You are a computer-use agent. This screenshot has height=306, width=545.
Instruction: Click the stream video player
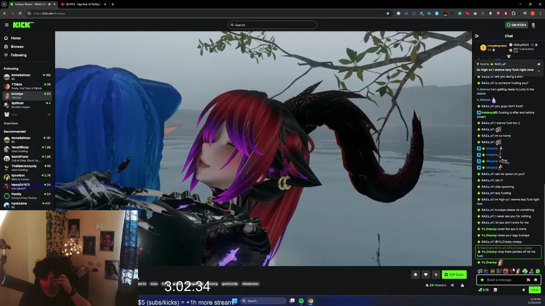tap(263, 149)
